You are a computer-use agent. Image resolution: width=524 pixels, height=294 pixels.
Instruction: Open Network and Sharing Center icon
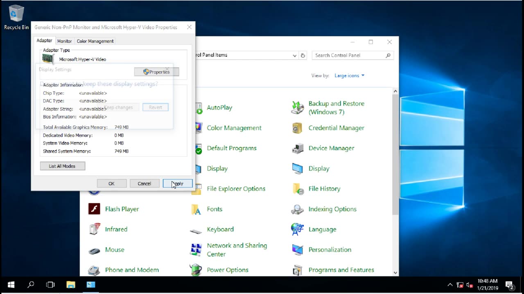click(196, 249)
